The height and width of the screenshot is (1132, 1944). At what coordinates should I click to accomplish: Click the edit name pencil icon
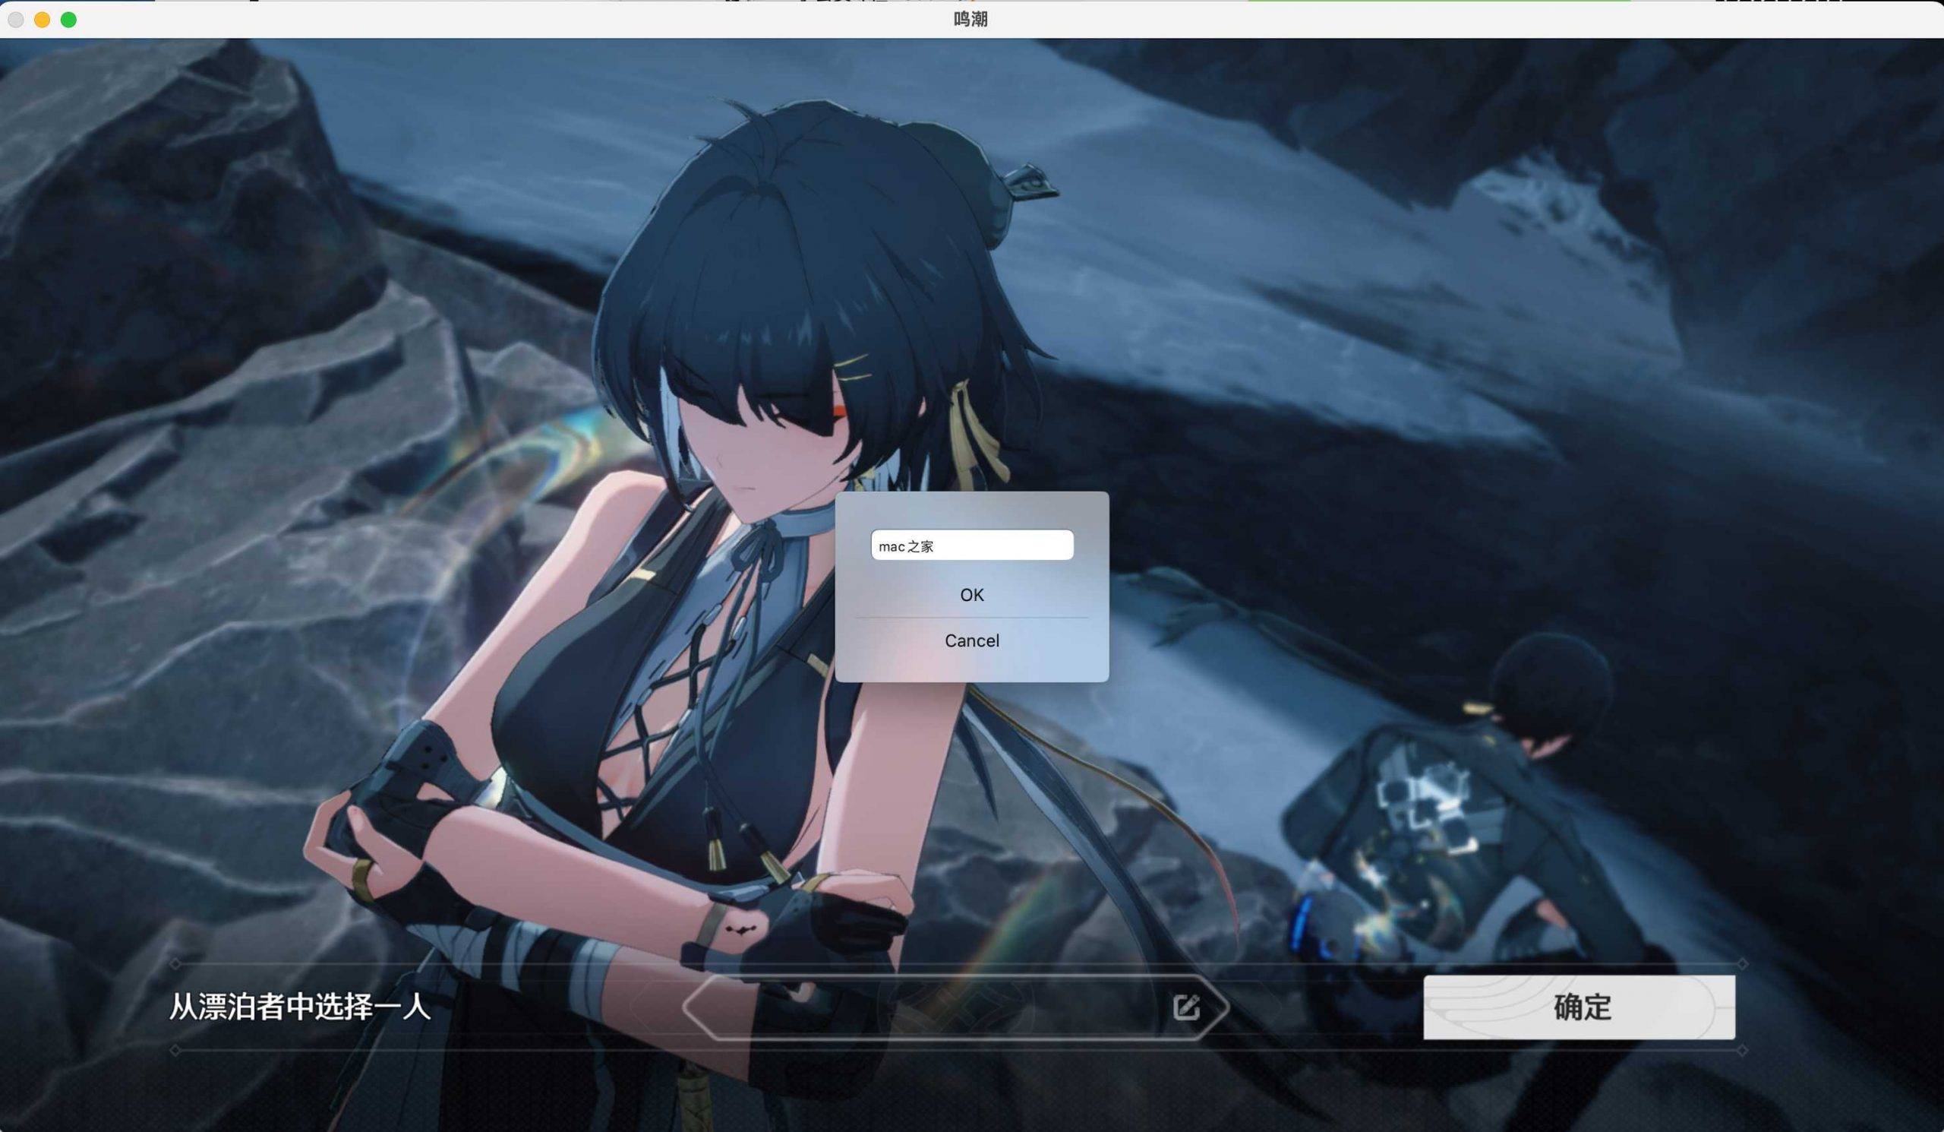pos(1185,1007)
